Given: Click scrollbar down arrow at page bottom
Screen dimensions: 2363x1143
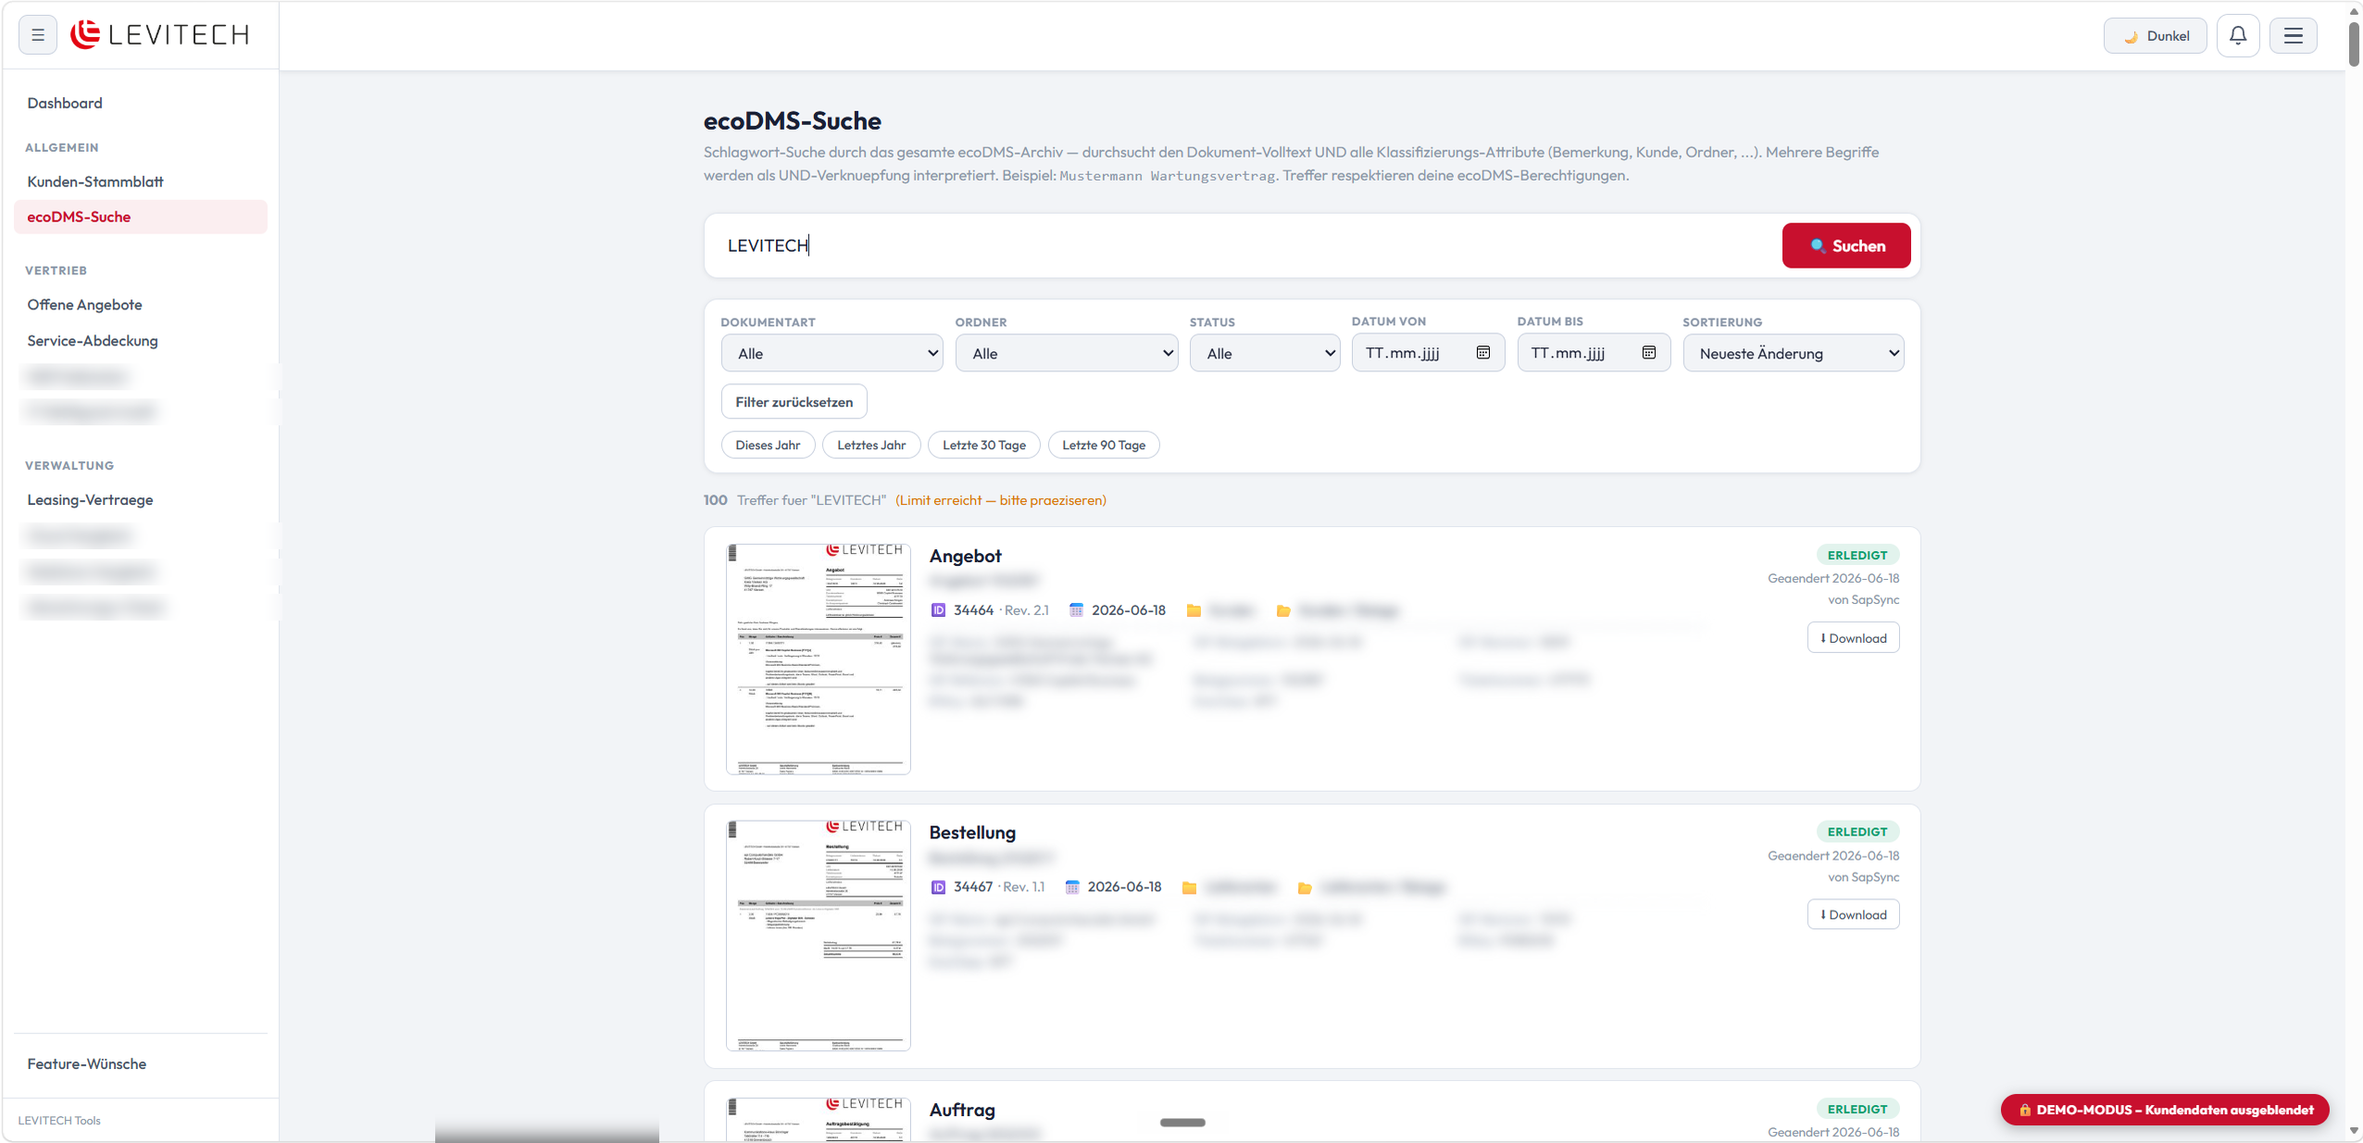Looking at the screenshot, I should (2354, 1131).
